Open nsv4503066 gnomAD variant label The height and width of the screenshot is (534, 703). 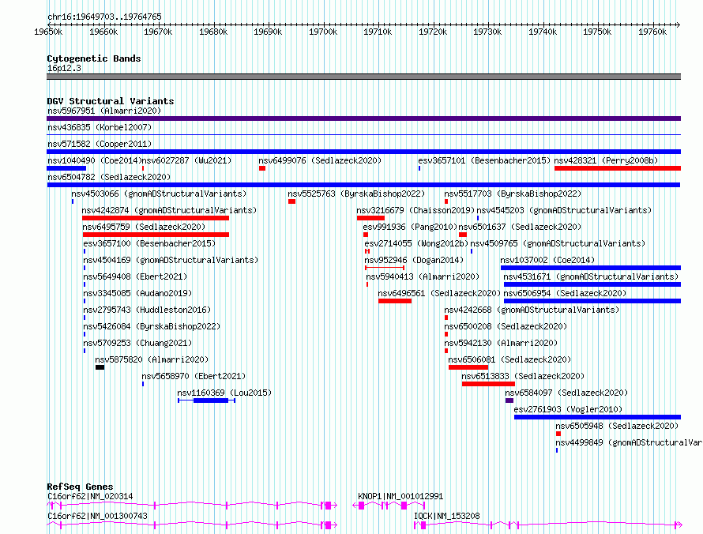159,194
